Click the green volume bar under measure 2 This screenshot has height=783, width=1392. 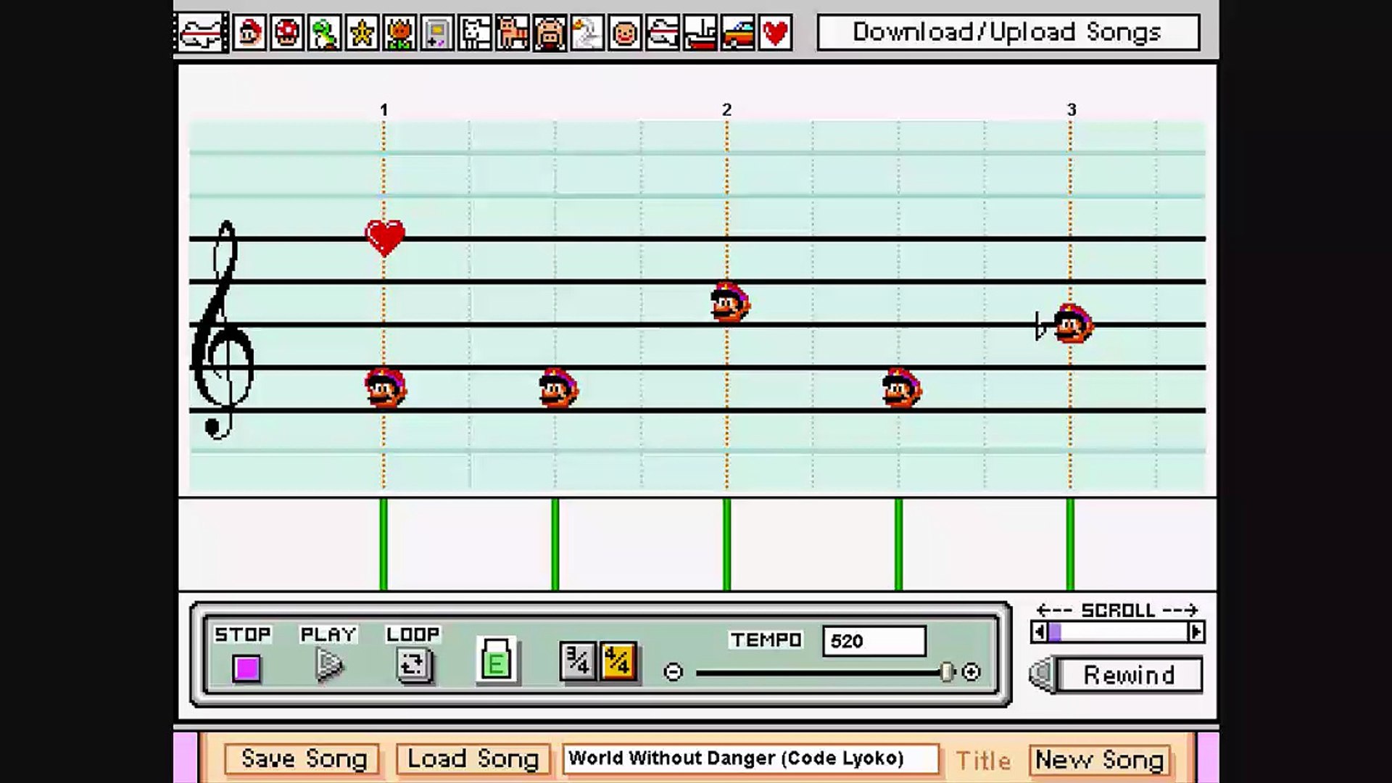[x=727, y=544]
